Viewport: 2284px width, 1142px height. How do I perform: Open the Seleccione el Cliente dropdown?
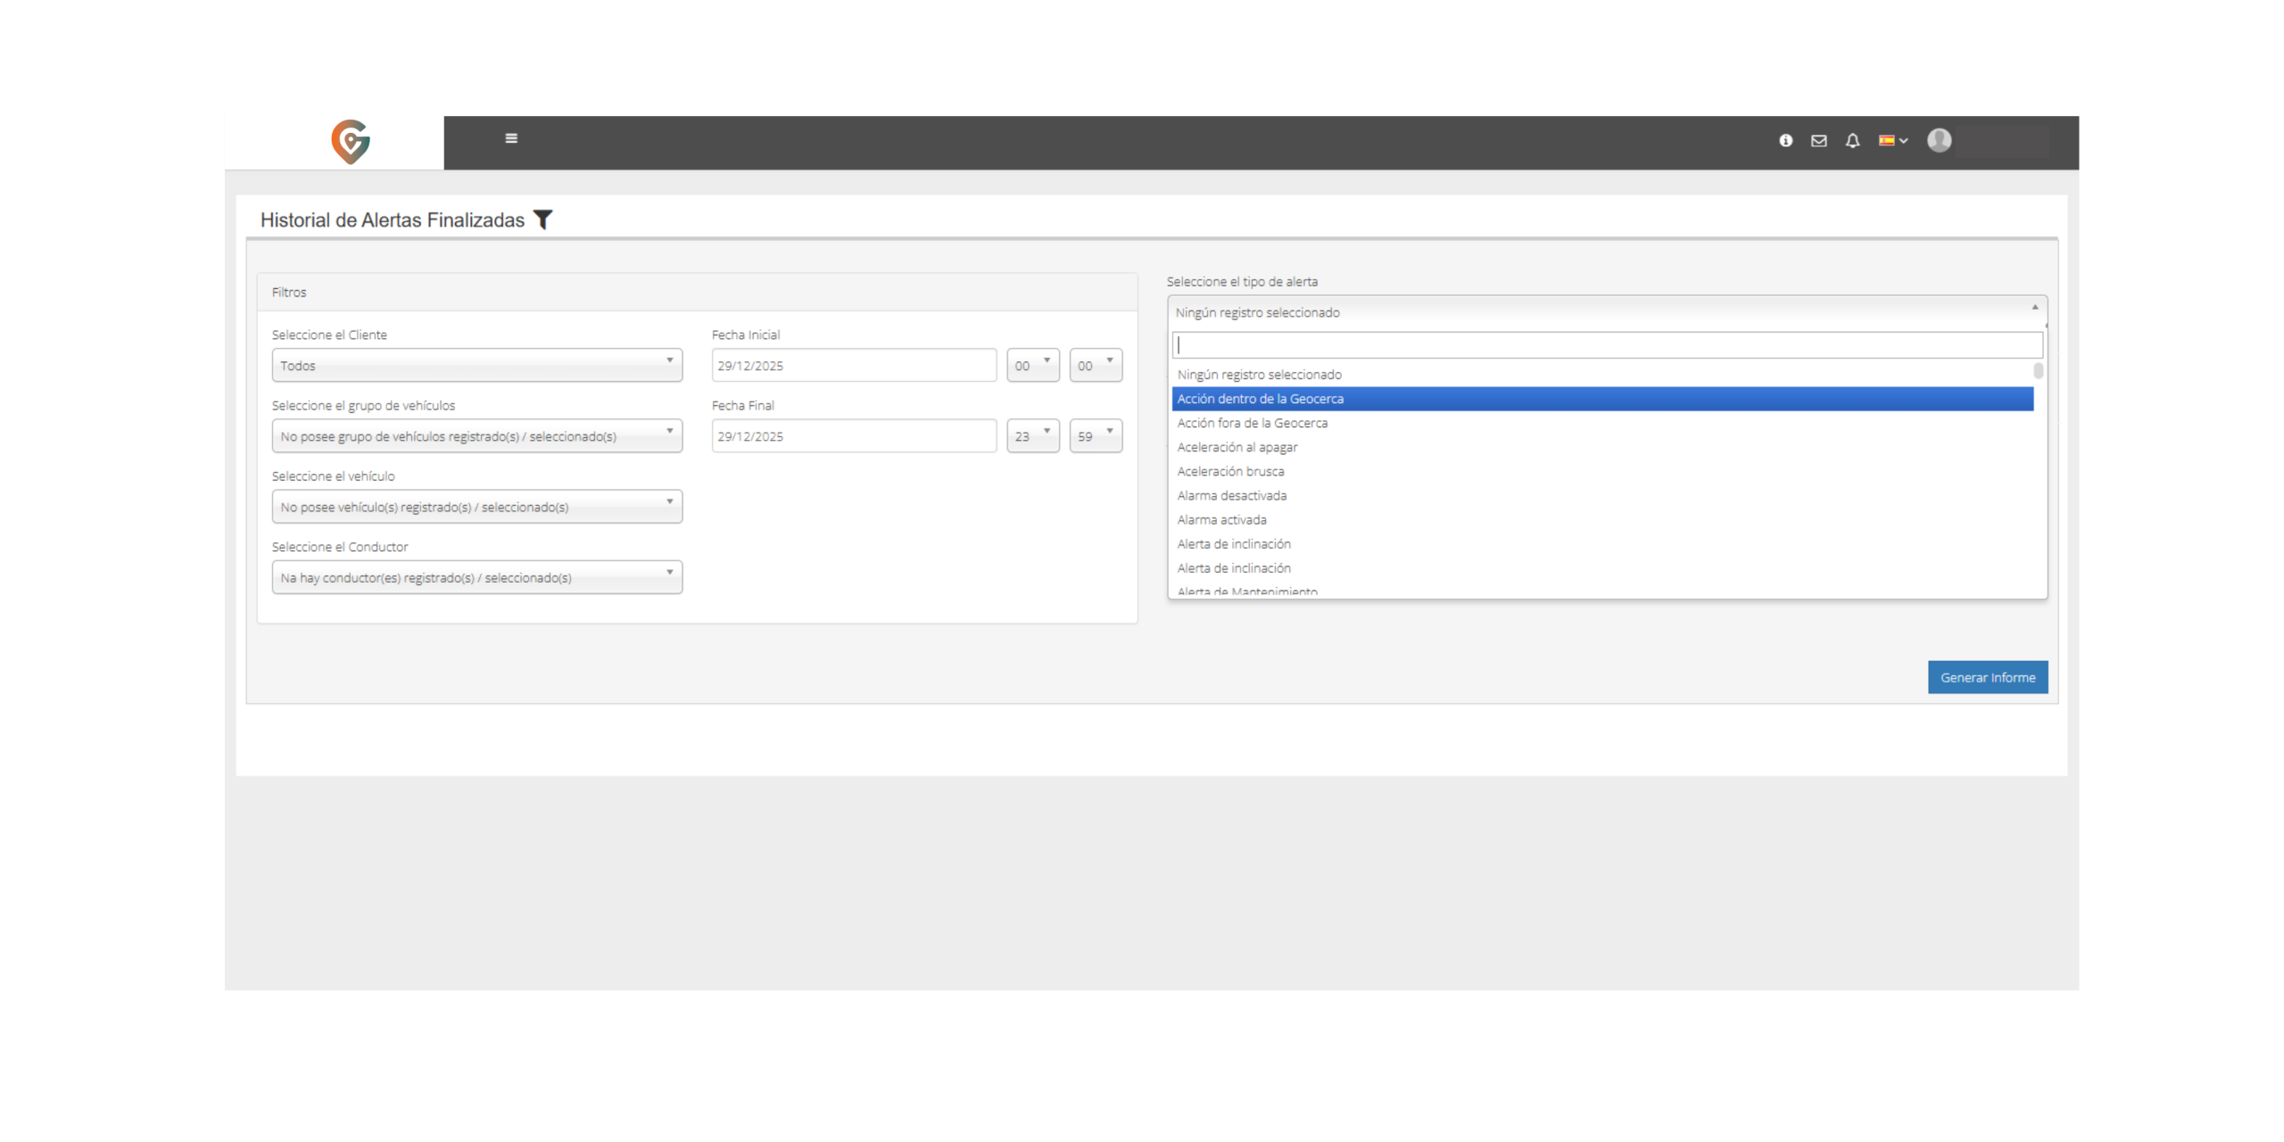(x=476, y=365)
